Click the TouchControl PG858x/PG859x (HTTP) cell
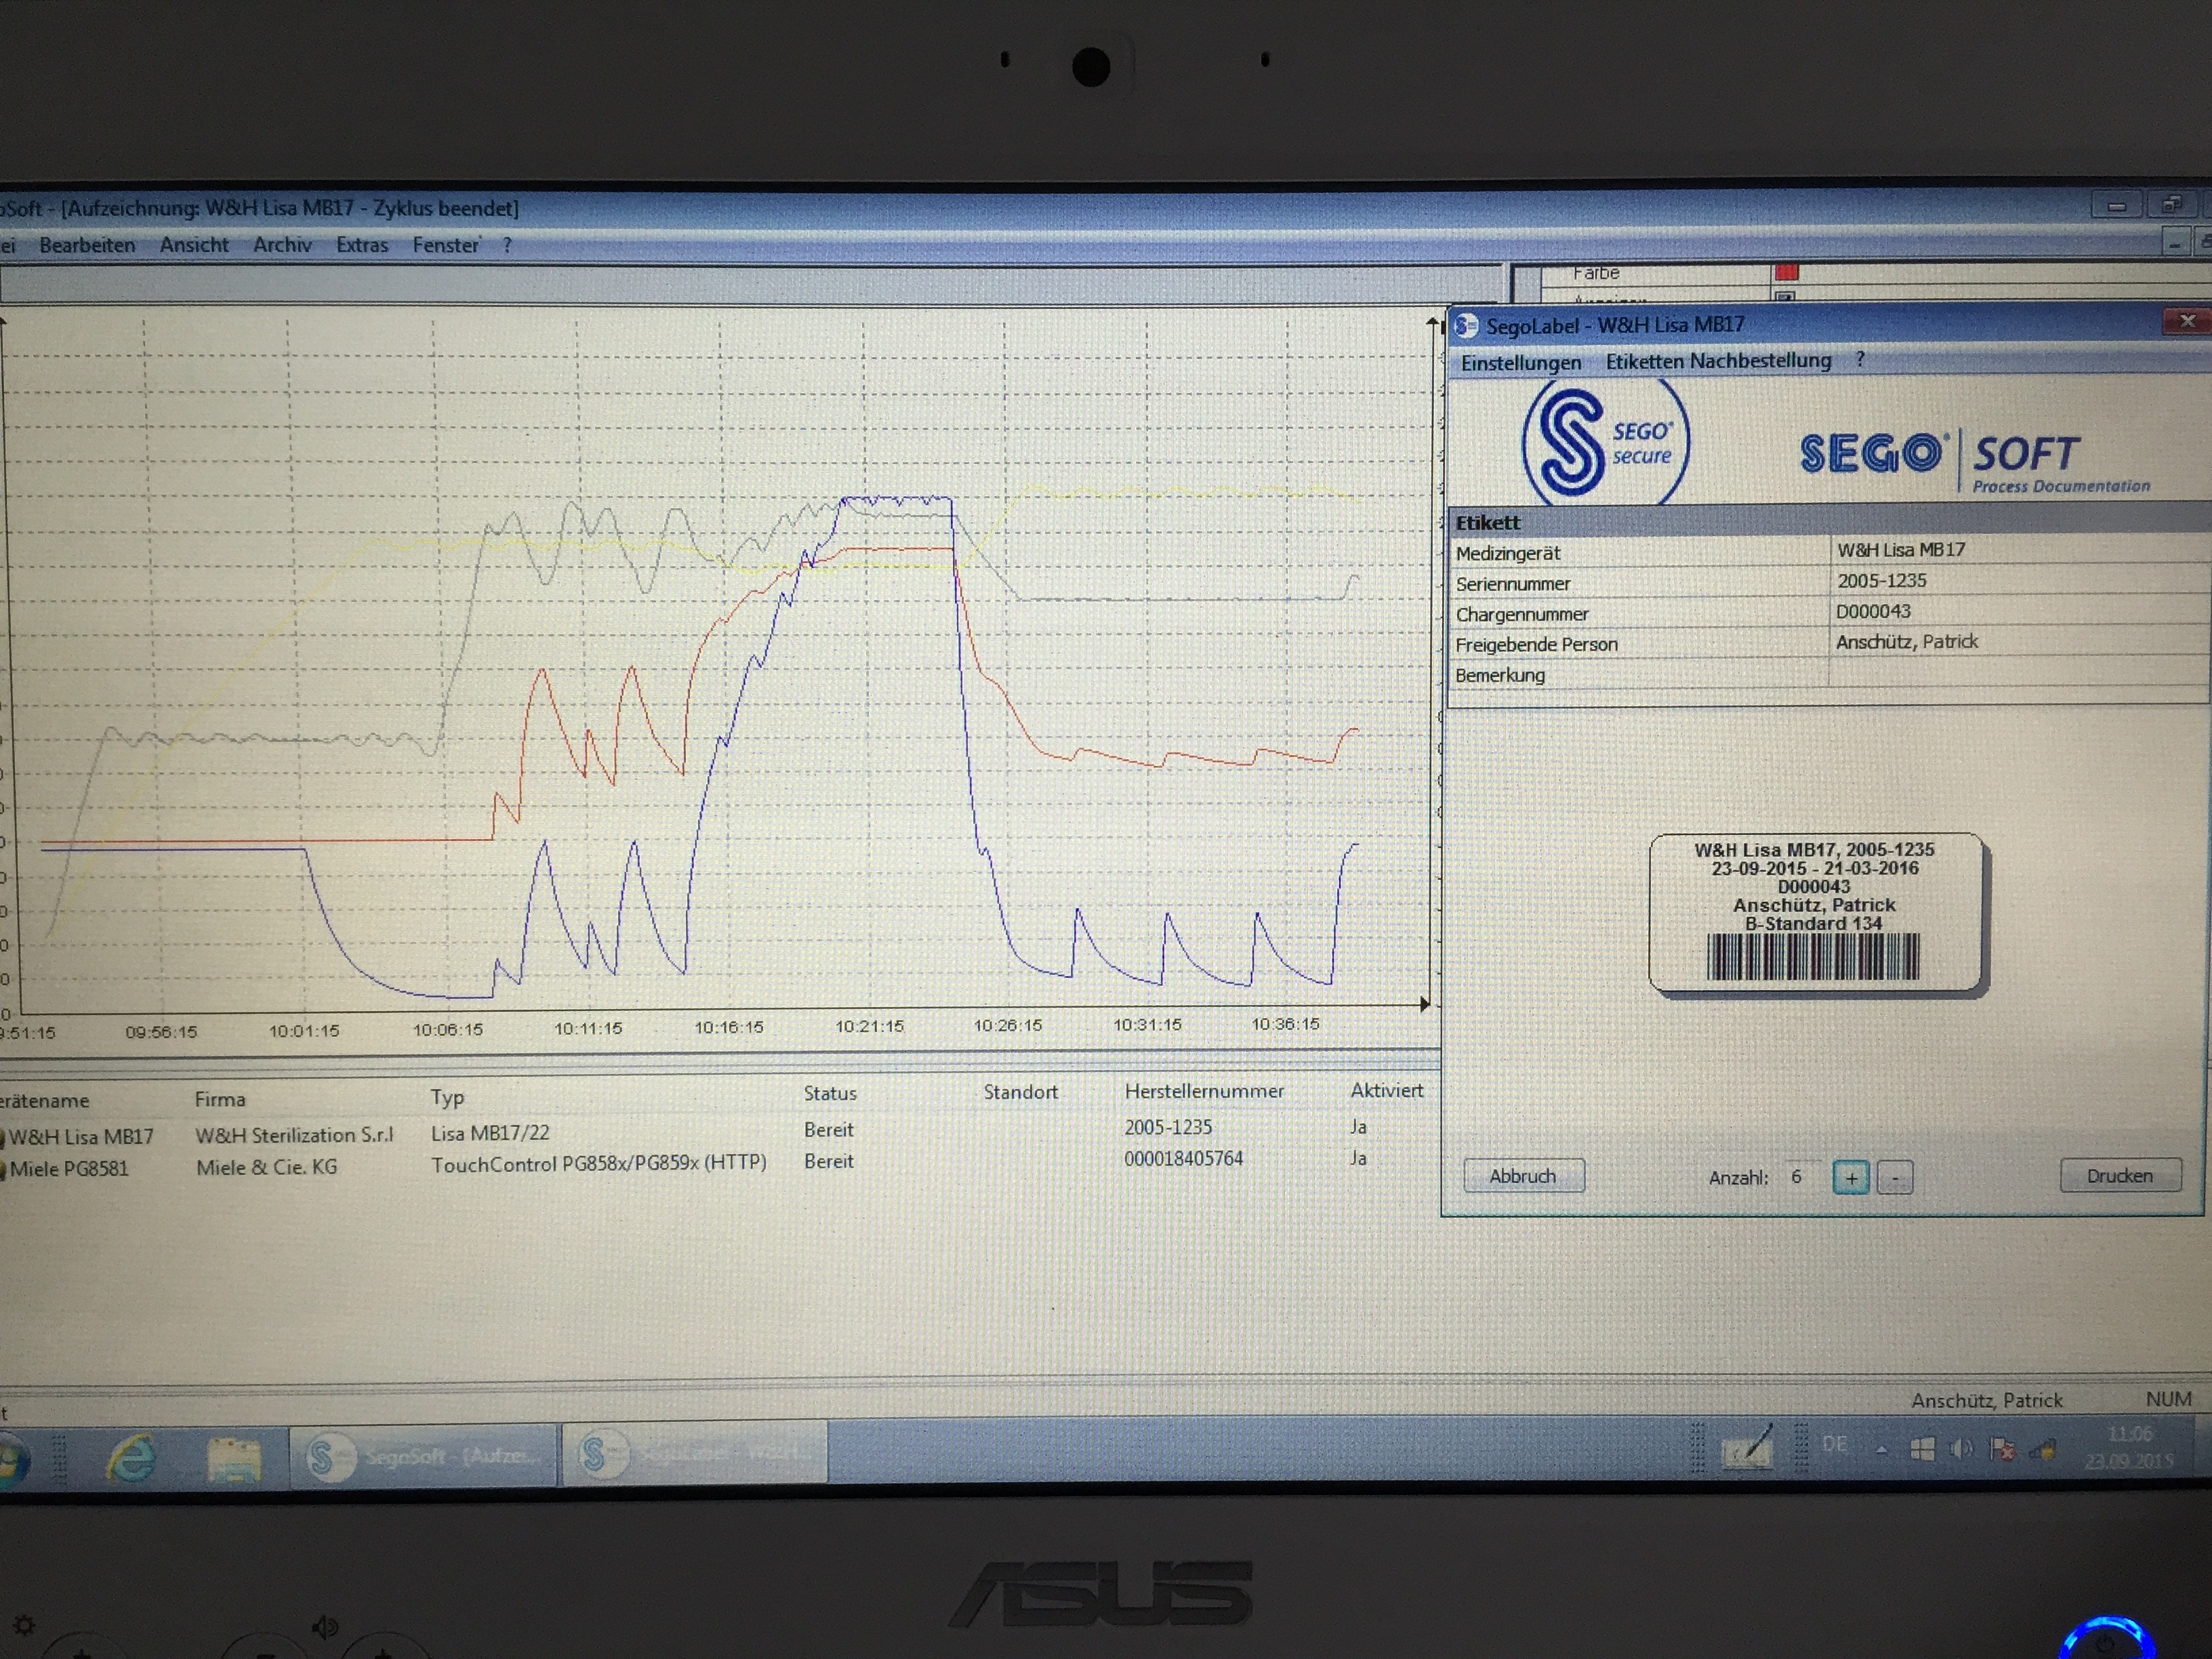Viewport: 2212px width, 1659px height. pyautogui.click(x=599, y=1163)
